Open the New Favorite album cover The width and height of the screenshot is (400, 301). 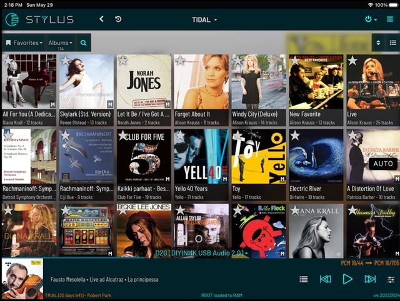click(316, 82)
